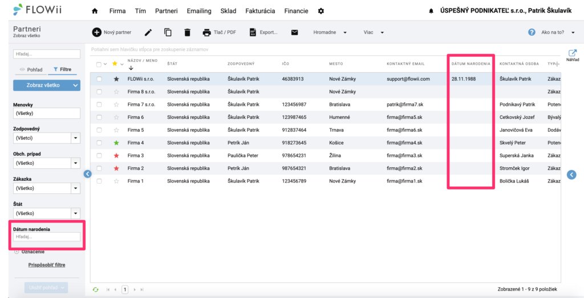Open the Štát filter dropdown
Screen dimensions: 584x298
click(x=76, y=213)
